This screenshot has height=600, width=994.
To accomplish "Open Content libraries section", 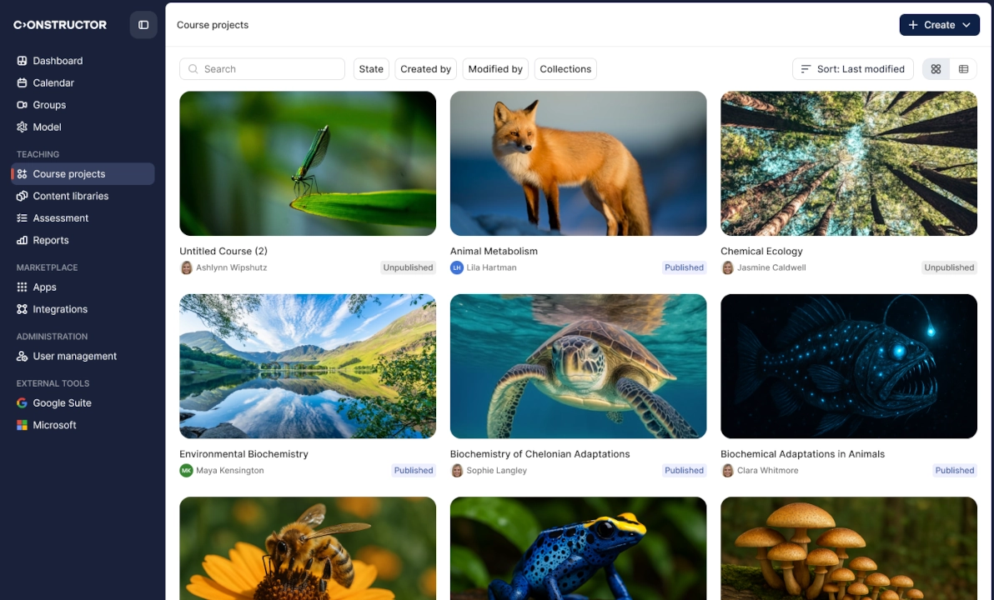I will (70, 197).
